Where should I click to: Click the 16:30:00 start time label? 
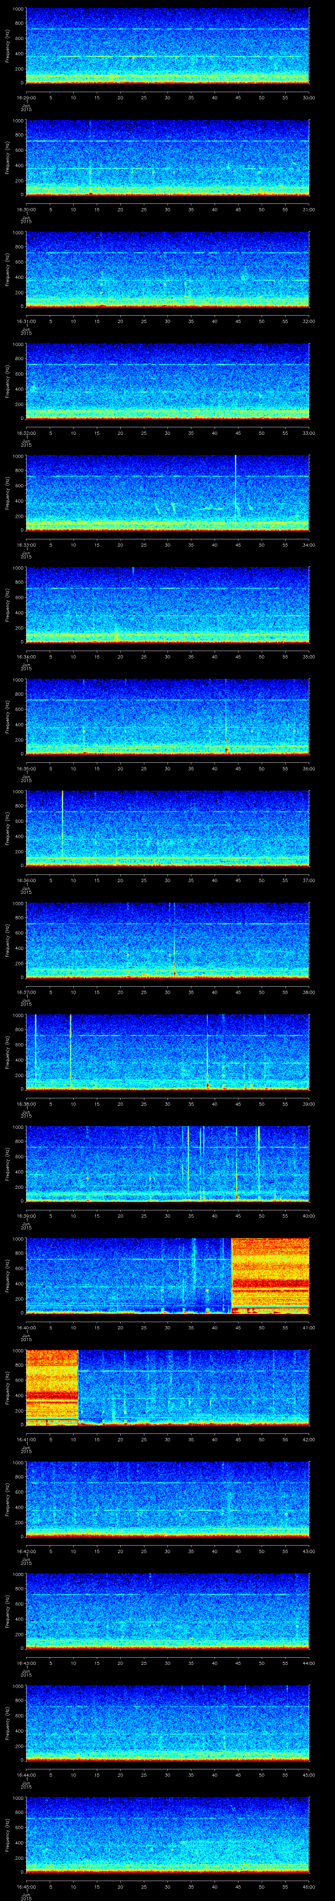(x=26, y=210)
